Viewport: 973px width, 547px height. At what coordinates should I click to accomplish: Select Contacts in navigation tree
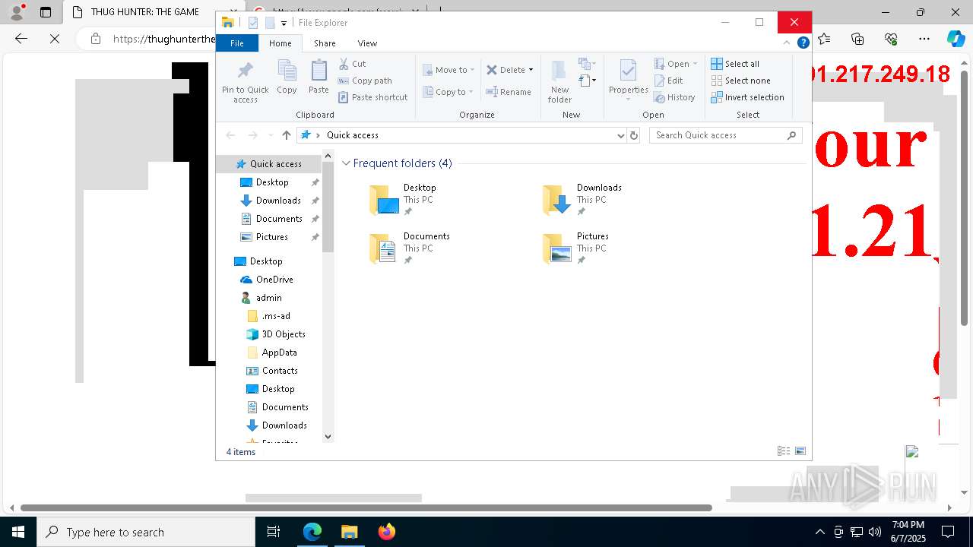[x=280, y=371]
